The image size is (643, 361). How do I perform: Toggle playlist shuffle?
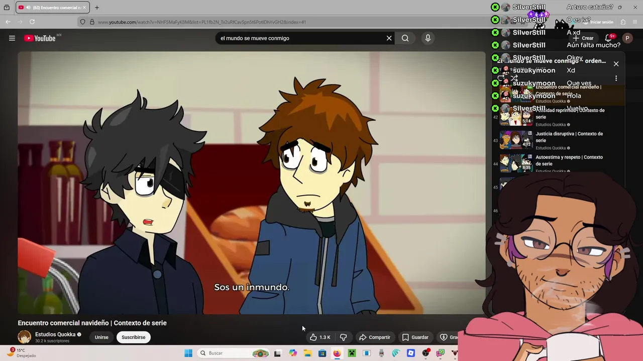coord(514,78)
